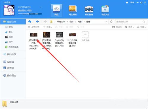This screenshot has height=109, width=148.
Task: Click the bin icon beside 回收站
Action: point(5,68)
